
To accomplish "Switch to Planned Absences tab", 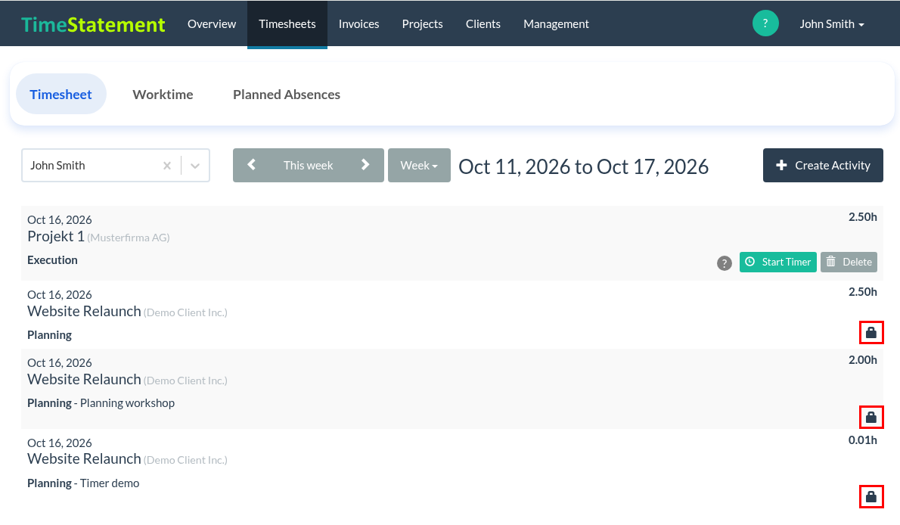I will pos(287,95).
